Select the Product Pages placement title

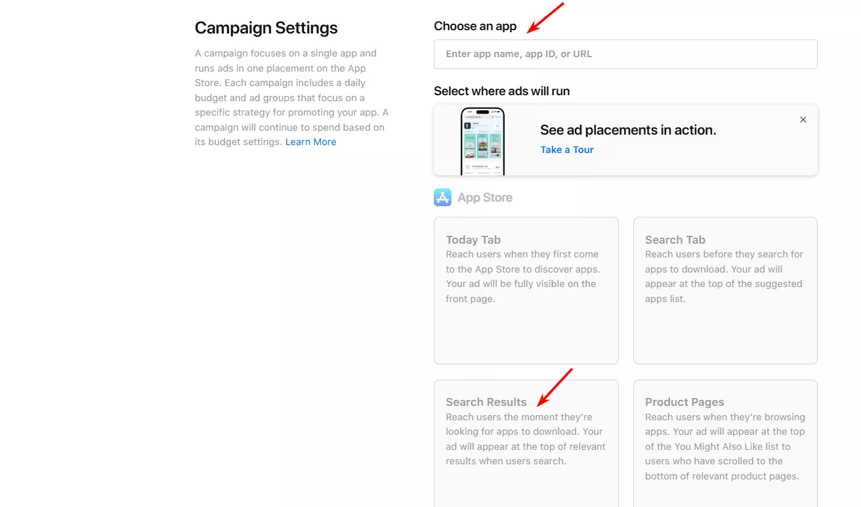[684, 402]
